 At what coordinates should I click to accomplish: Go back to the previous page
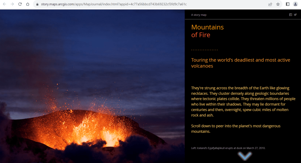coord(4,4)
